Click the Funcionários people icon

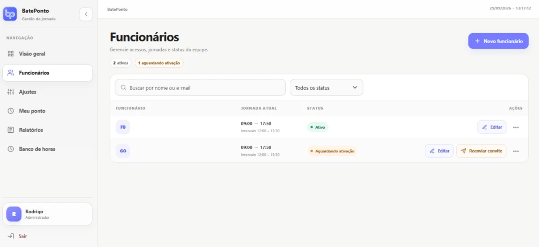tap(11, 73)
